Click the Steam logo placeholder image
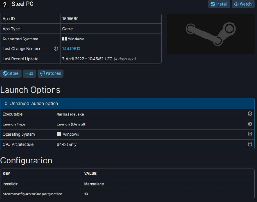This screenshot has width=257, height=202. (210, 34)
